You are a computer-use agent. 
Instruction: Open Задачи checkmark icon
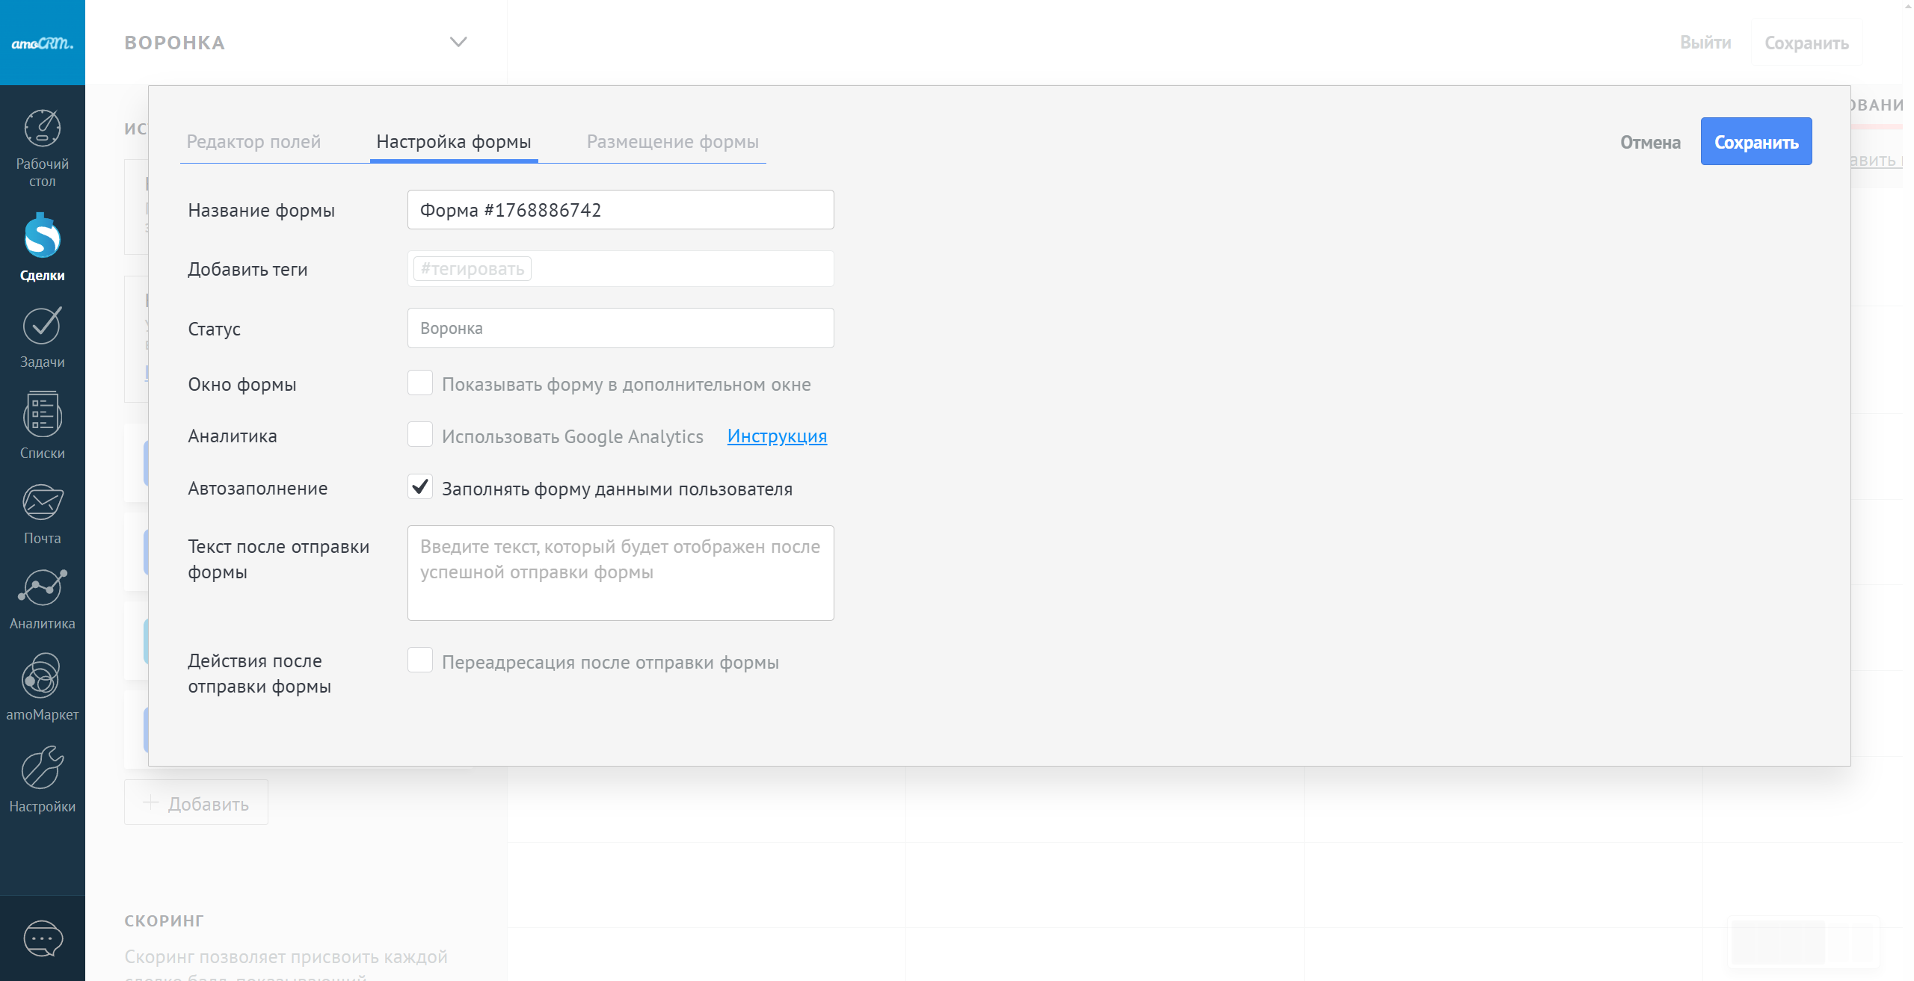(x=42, y=327)
